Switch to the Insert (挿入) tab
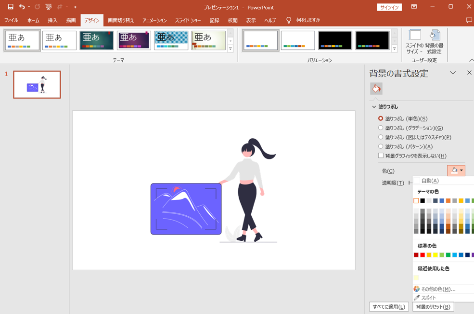474x314 pixels. coord(52,20)
